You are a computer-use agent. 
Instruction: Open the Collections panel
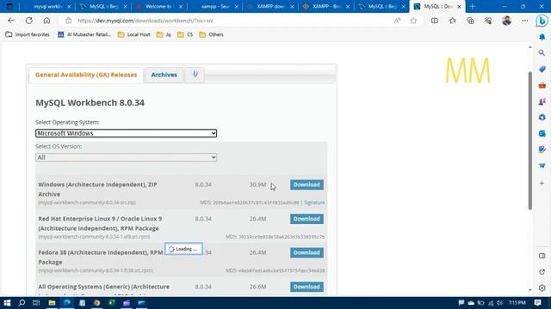(470, 21)
